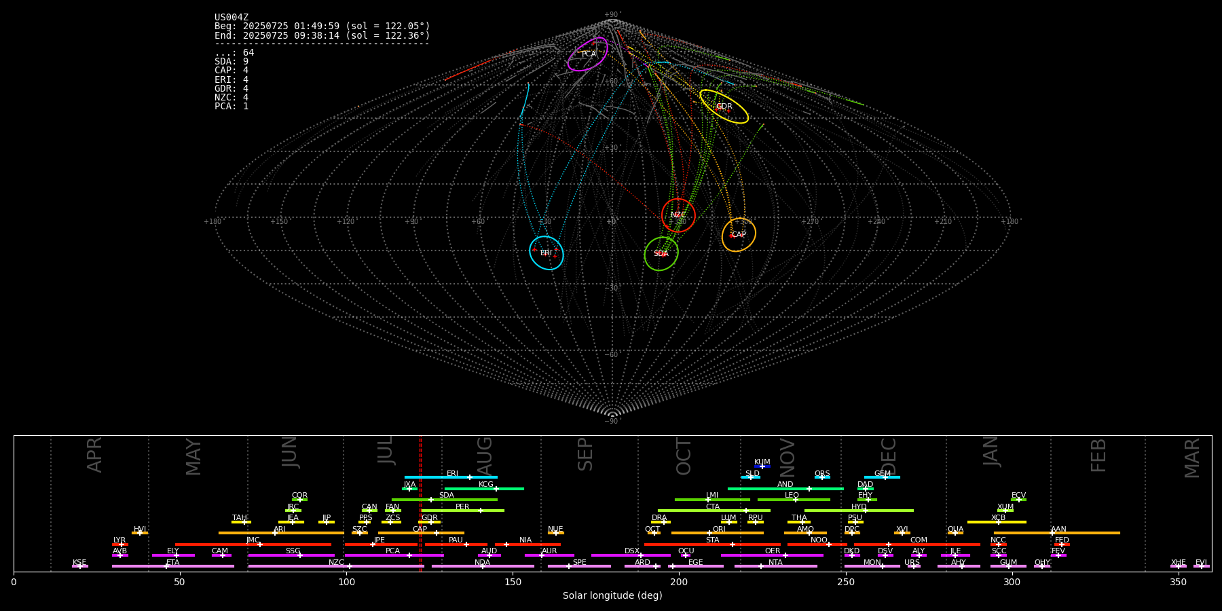Image resolution: width=1222 pixels, height=611 pixels.
Task: Click the ARI shower bar in timeline
Action: 281,533
